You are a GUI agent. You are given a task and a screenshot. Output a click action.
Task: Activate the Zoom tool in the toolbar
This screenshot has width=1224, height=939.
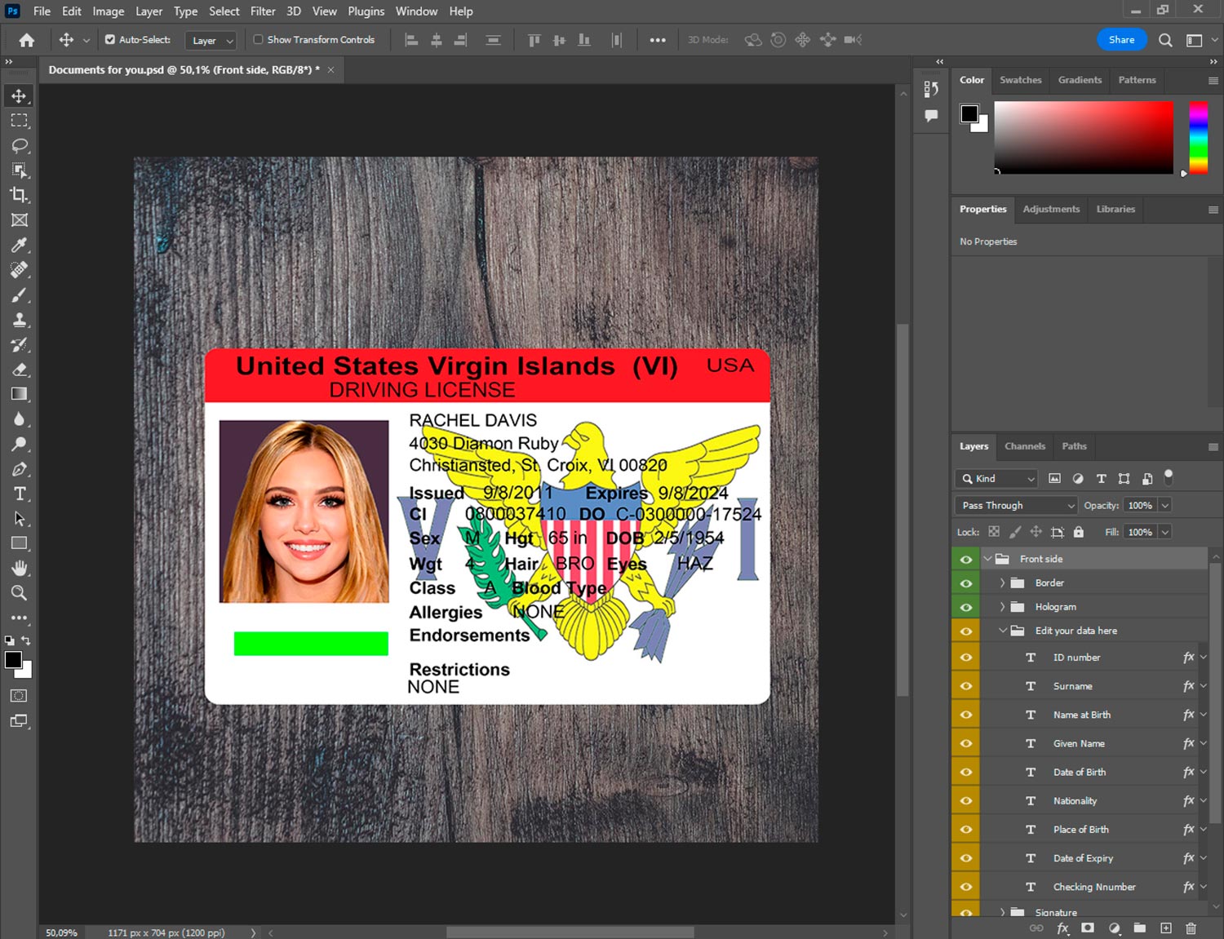[20, 593]
